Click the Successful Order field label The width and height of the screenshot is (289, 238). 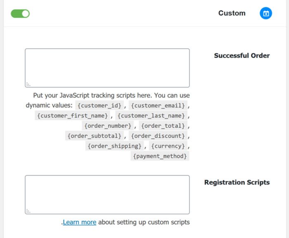coord(242,55)
